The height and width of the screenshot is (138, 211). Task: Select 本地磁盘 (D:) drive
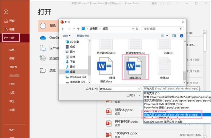click(76, 82)
